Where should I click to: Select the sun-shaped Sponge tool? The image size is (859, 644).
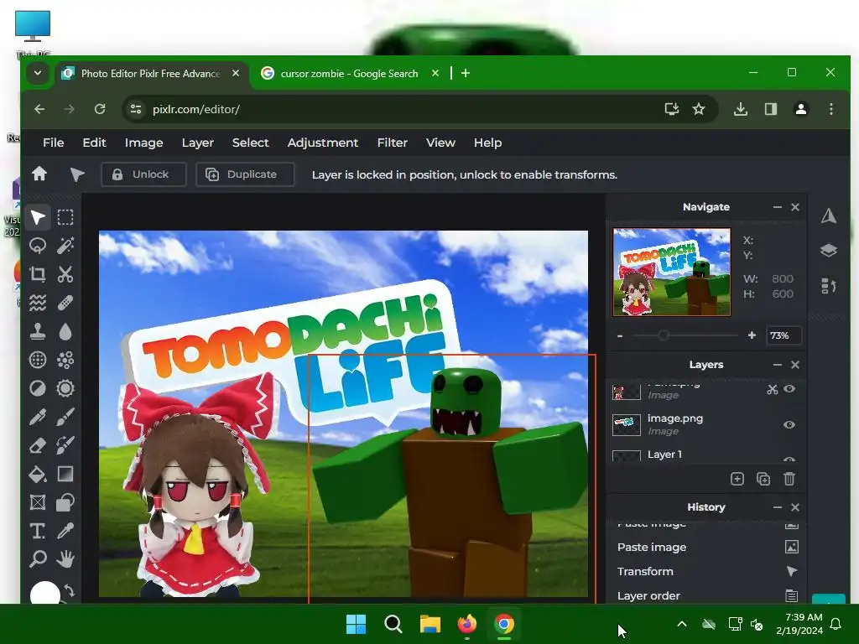click(65, 388)
